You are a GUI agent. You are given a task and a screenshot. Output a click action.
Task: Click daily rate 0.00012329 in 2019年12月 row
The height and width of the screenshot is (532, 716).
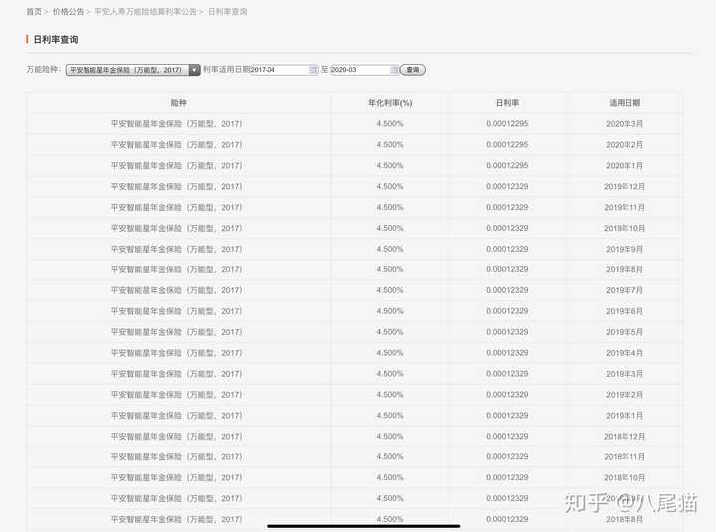coord(507,186)
